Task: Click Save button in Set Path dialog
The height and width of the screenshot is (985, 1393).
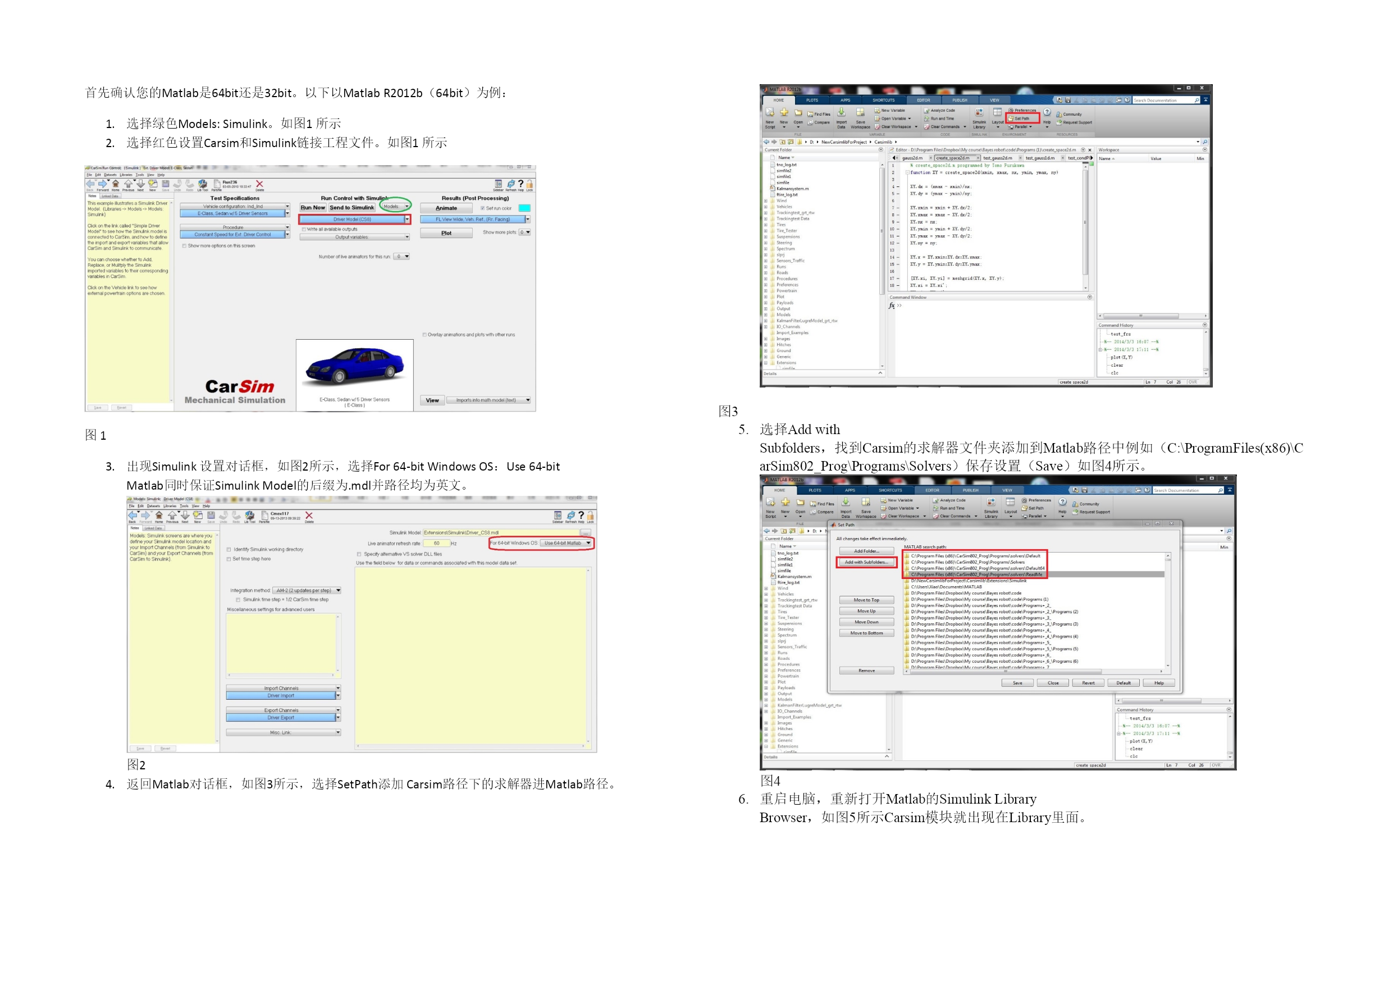Action: [1017, 683]
